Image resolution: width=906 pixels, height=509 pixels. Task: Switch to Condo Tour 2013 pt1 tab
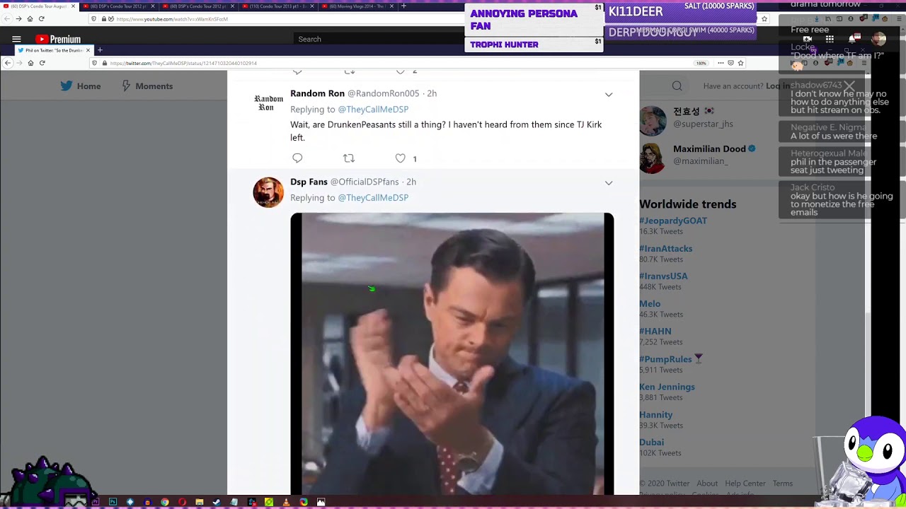277,6
